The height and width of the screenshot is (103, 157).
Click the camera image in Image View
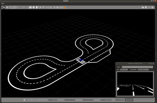135,84
